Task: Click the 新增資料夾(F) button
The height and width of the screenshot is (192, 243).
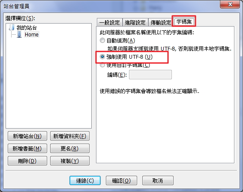Action: point(70,136)
